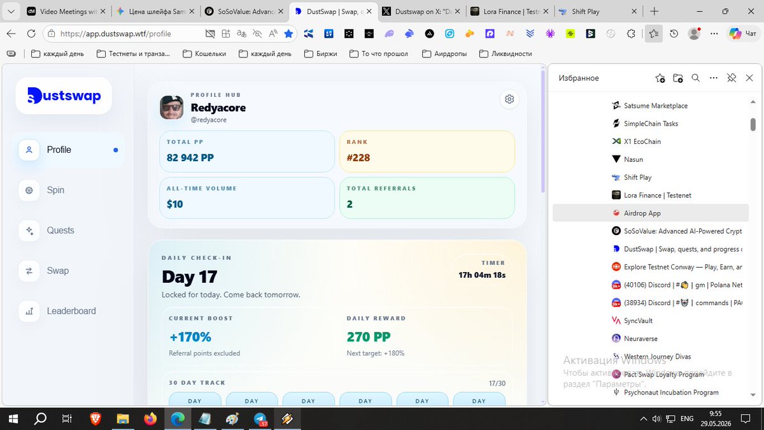The height and width of the screenshot is (430, 764).
Task: Open the Spin page in sidebar
Action: pos(70,190)
